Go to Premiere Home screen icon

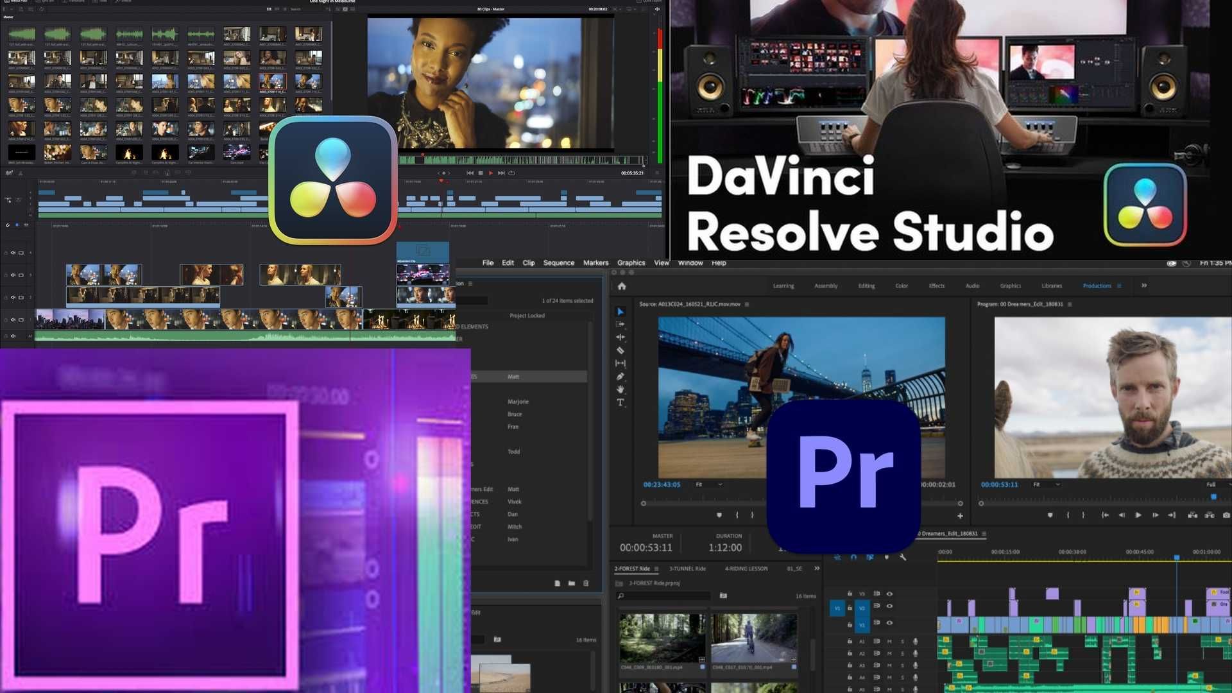(x=622, y=286)
